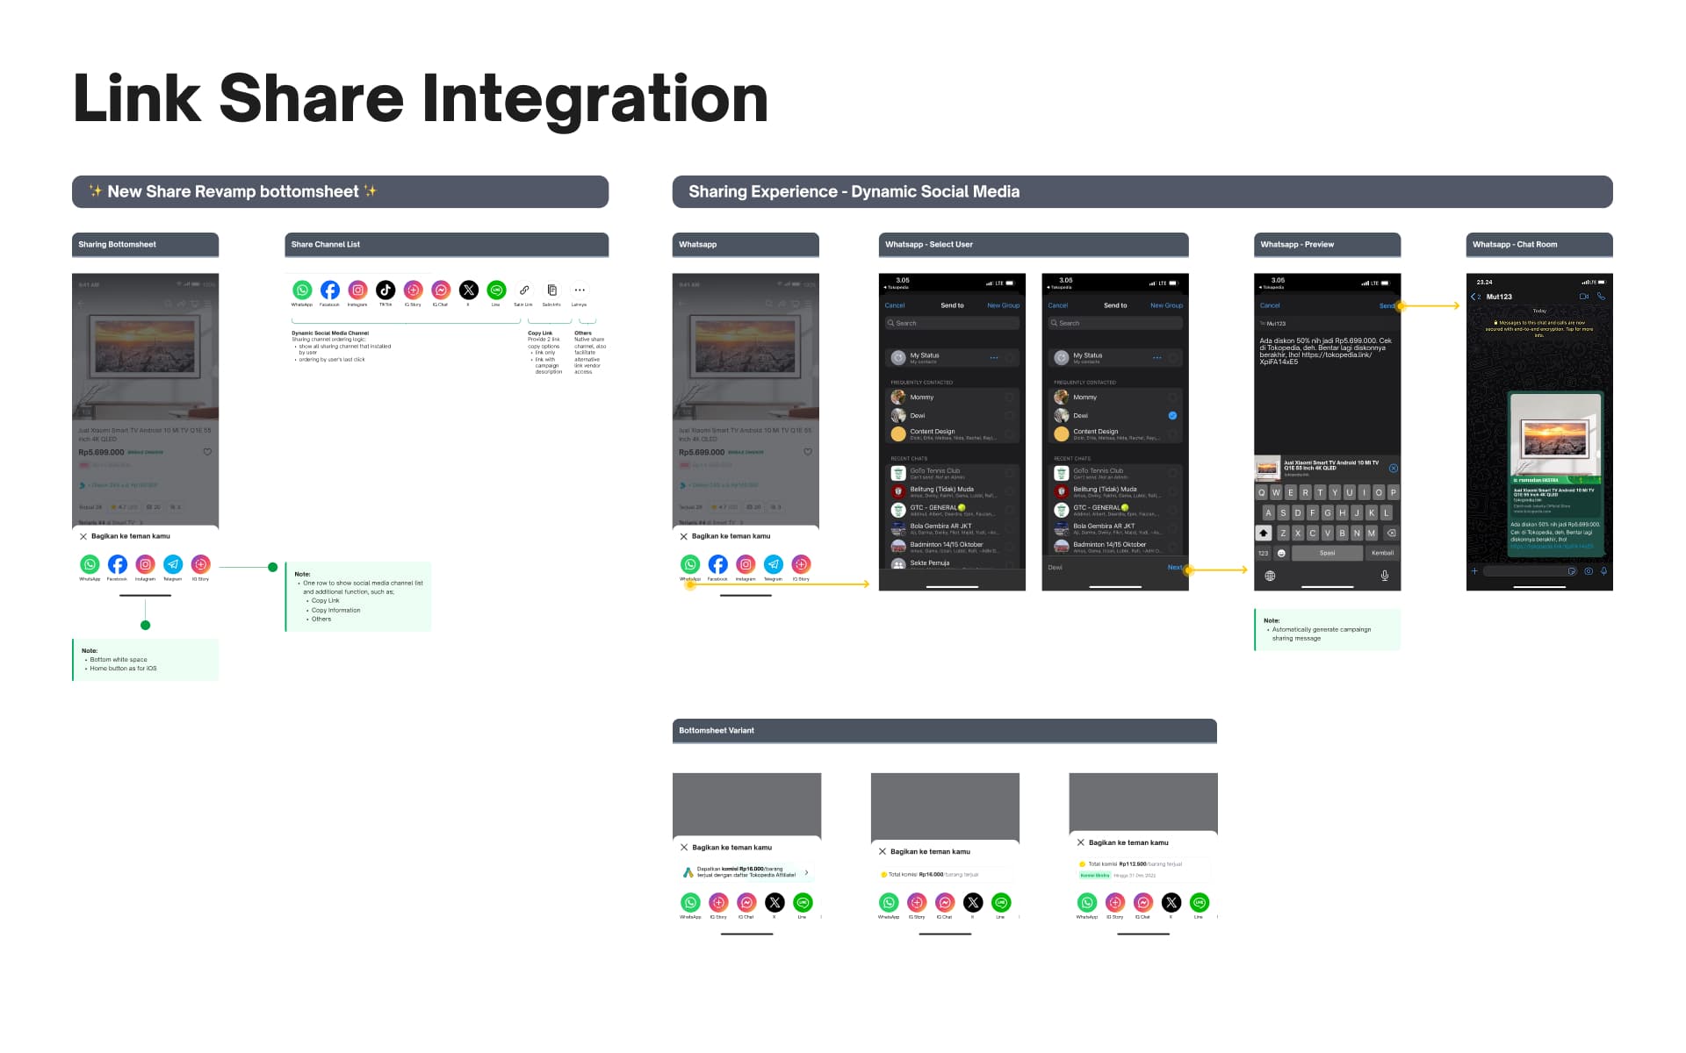Image resolution: width=1686 pixels, height=1053 pixels.
Task: Check Mommy on the second Select User screen
Action: tap(1172, 398)
